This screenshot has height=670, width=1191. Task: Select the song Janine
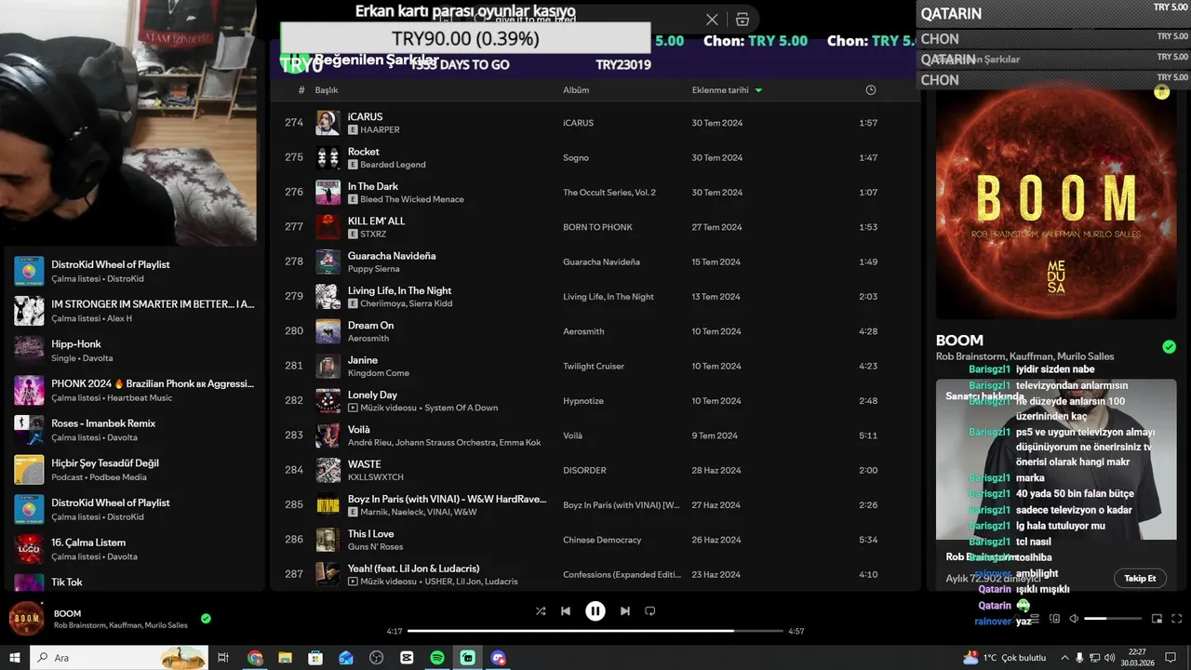363,360
